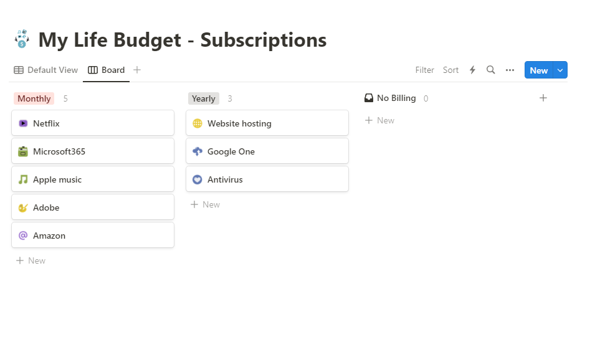Add a new card under No Billing

click(379, 120)
